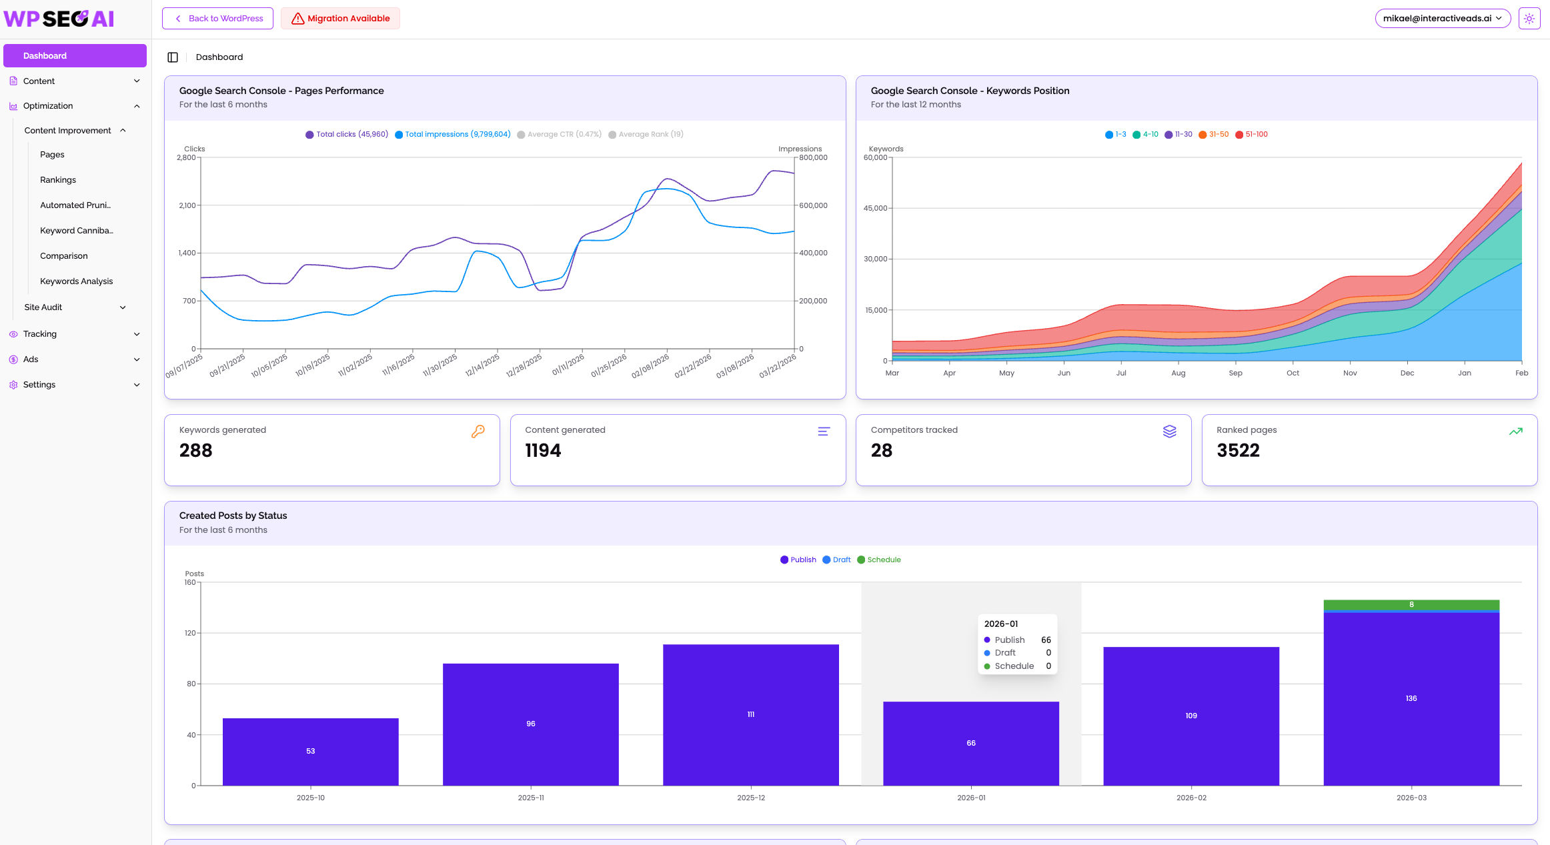Expand the Site Audit section
The width and height of the screenshot is (1550, 845).
click(75, 307)
